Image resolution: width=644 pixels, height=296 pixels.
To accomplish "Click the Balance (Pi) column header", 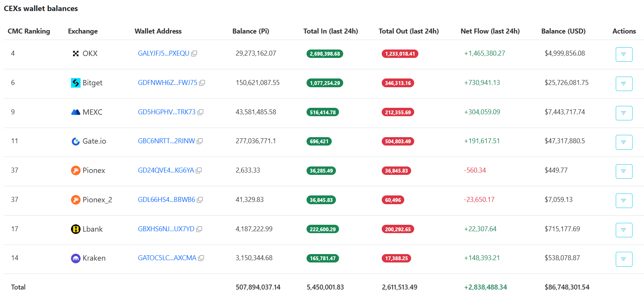I will pyautogui.click(x=250, y=31).
